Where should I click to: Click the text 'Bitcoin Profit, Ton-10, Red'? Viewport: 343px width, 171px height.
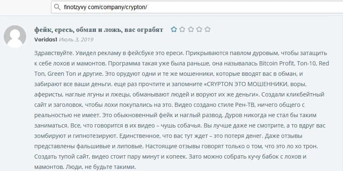294,64
